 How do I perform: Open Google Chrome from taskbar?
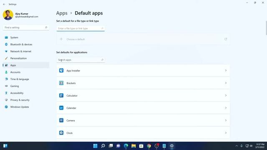click(x=149, y=146)
